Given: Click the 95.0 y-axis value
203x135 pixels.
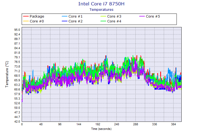Looking at the screenshot, I should [17, 30].
